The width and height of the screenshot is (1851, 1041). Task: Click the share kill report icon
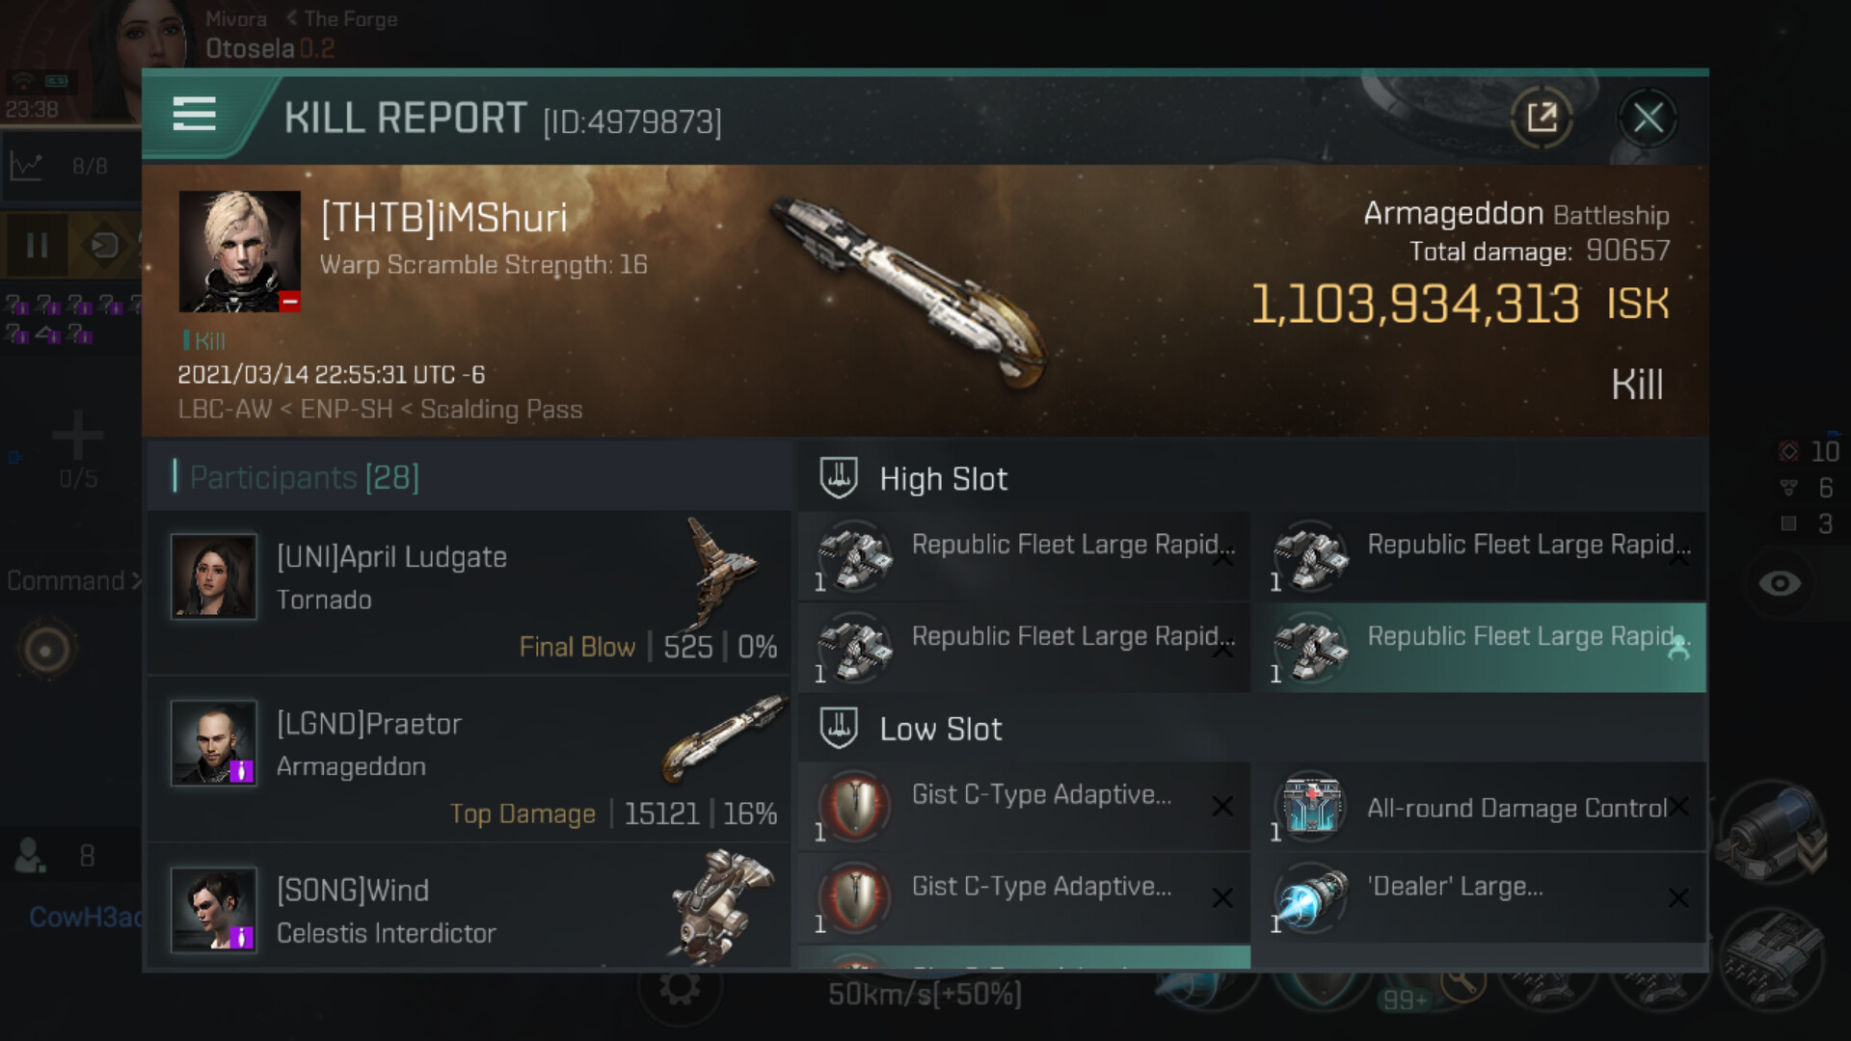[x=1542, y=118]
